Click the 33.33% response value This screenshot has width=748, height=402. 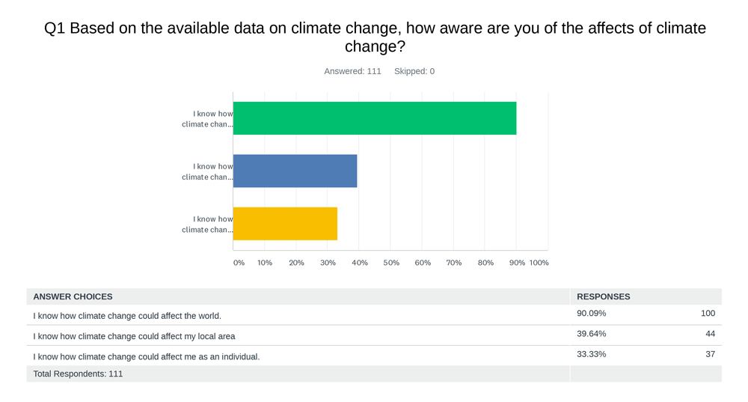[591, 354]
